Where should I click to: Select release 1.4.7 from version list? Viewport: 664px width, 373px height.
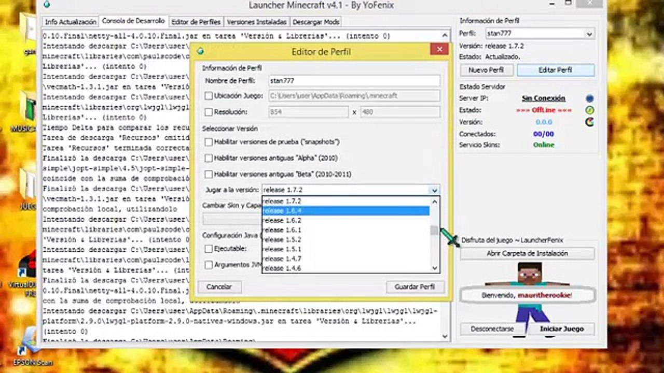tap(346, 259)
